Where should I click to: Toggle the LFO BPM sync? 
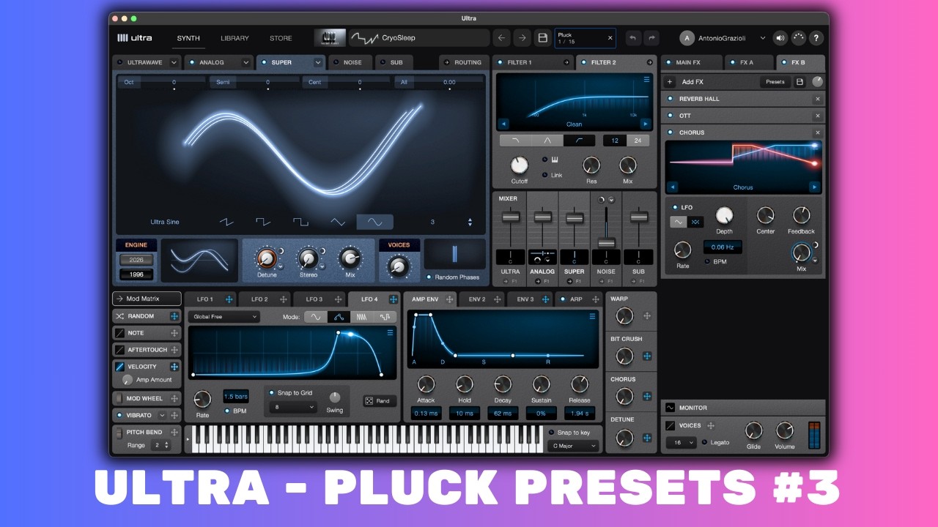click(227, 411)
